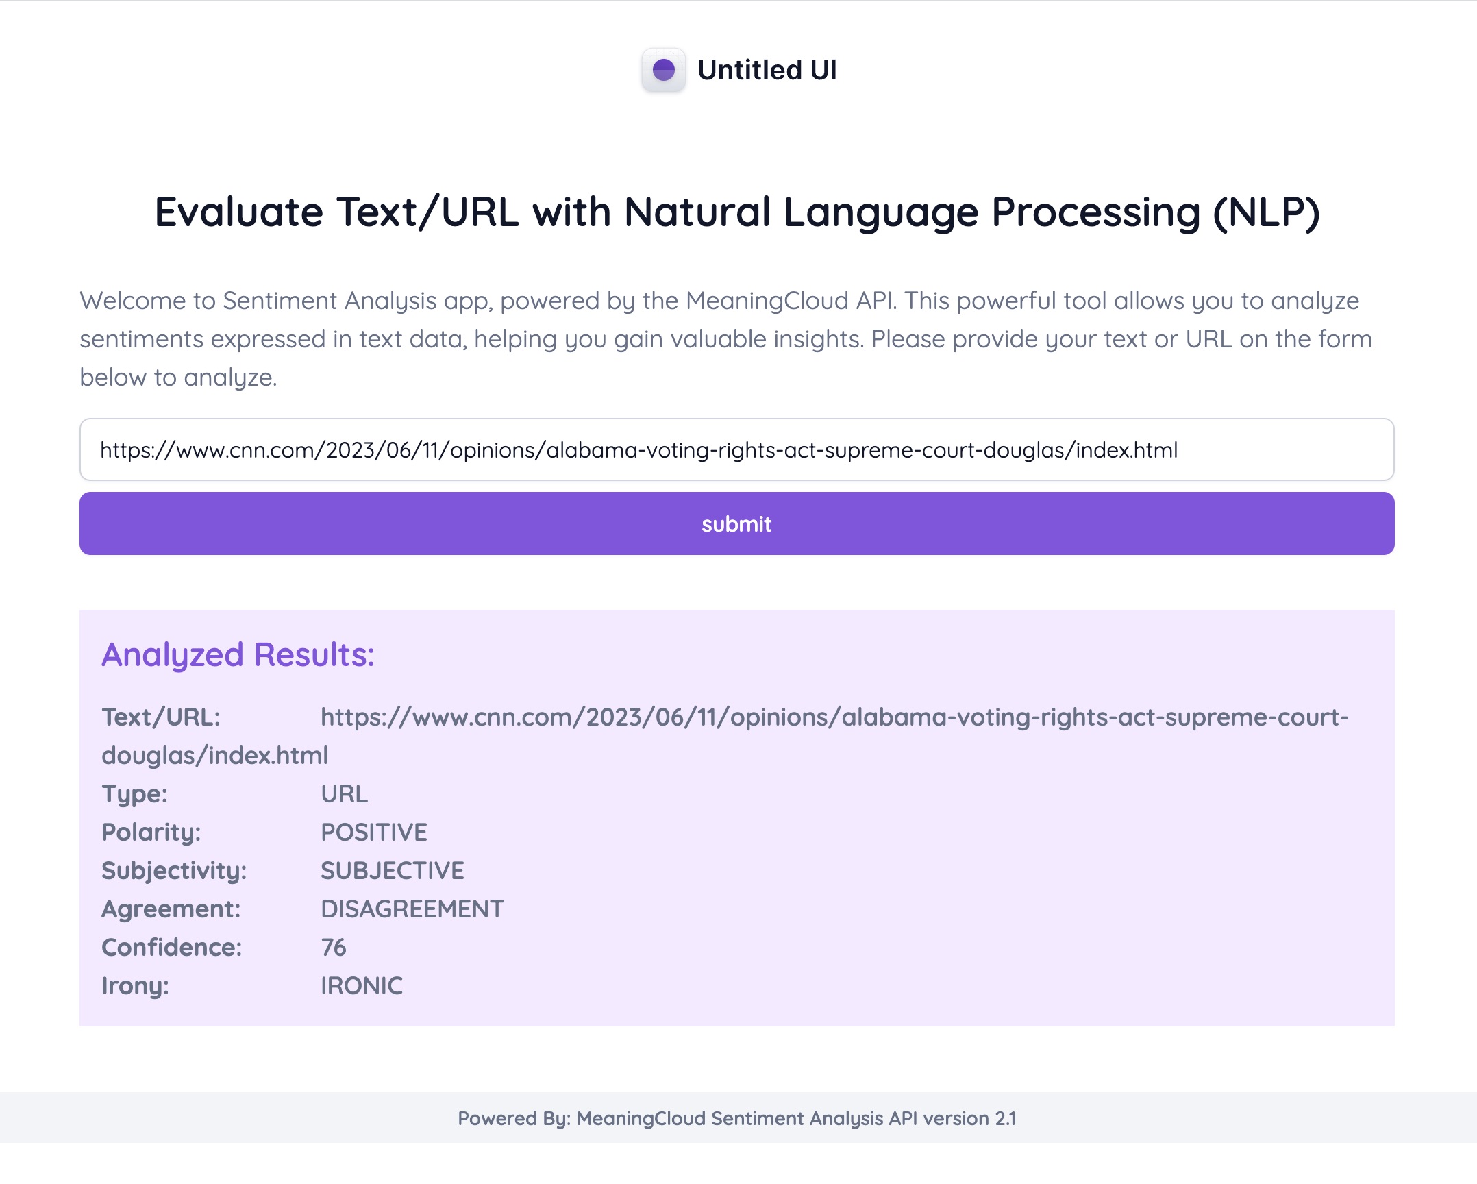Screen dimensions: 1477x1184
Task: Click the Irony label
Action: tap(135, 985)
